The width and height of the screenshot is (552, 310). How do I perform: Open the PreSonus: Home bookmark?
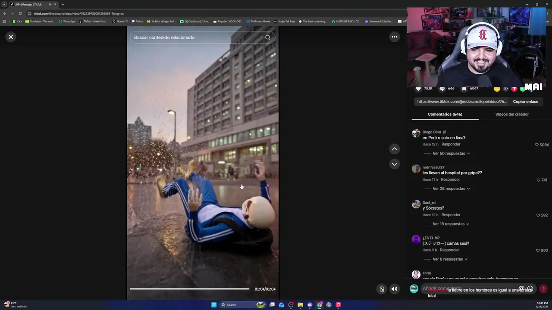coord(258,22)
